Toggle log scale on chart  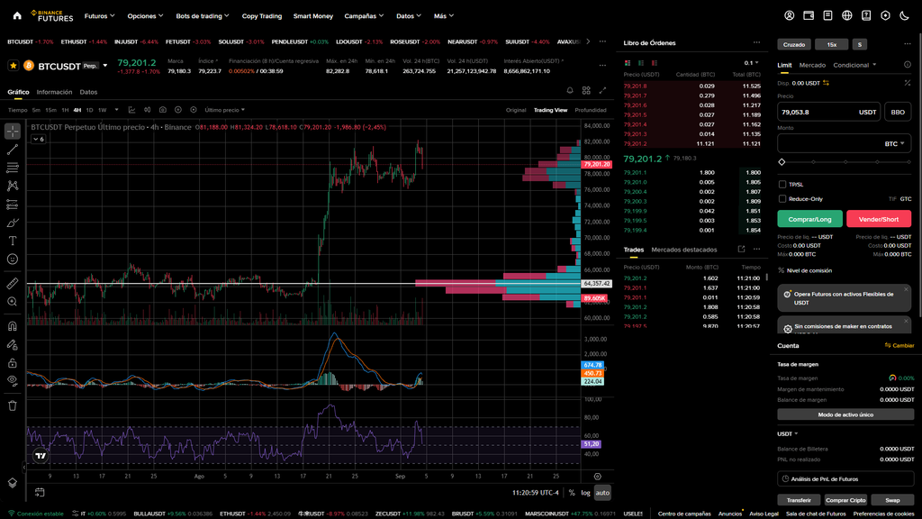coord(585,493)
